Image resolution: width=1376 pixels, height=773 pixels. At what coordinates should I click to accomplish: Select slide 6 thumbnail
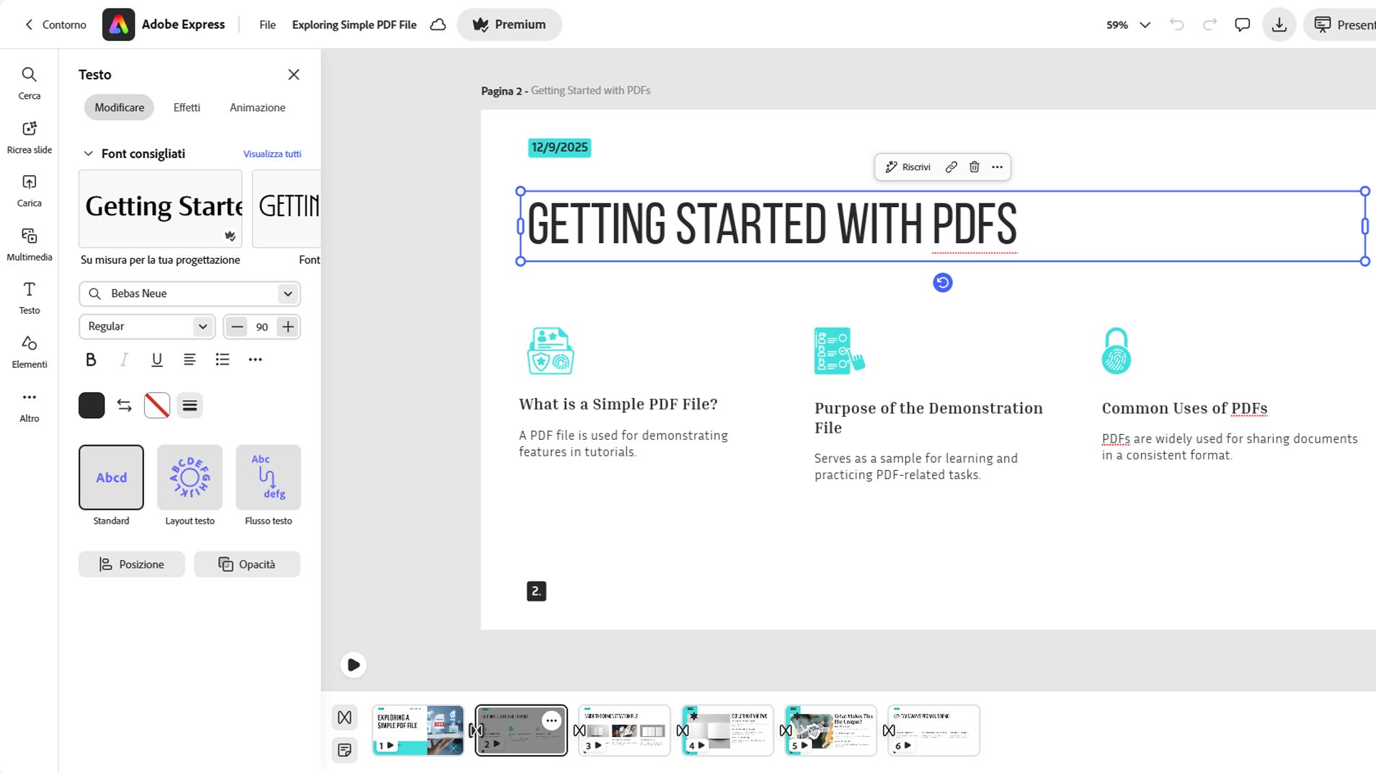pos(933,730)
